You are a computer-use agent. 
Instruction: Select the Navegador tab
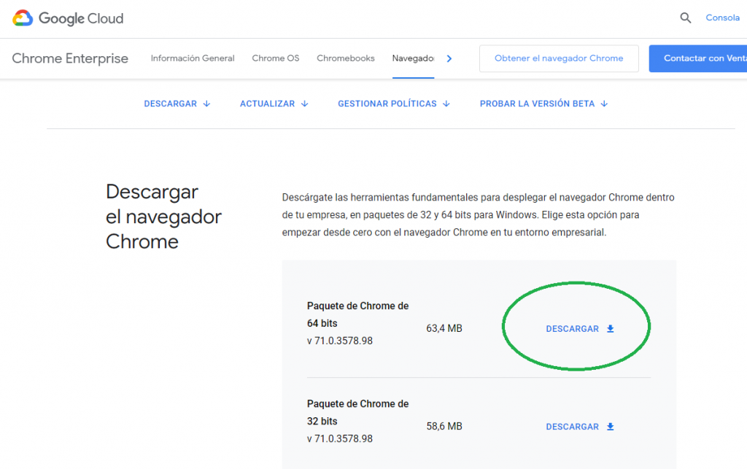pyautogui.click(x=413, y=58)
